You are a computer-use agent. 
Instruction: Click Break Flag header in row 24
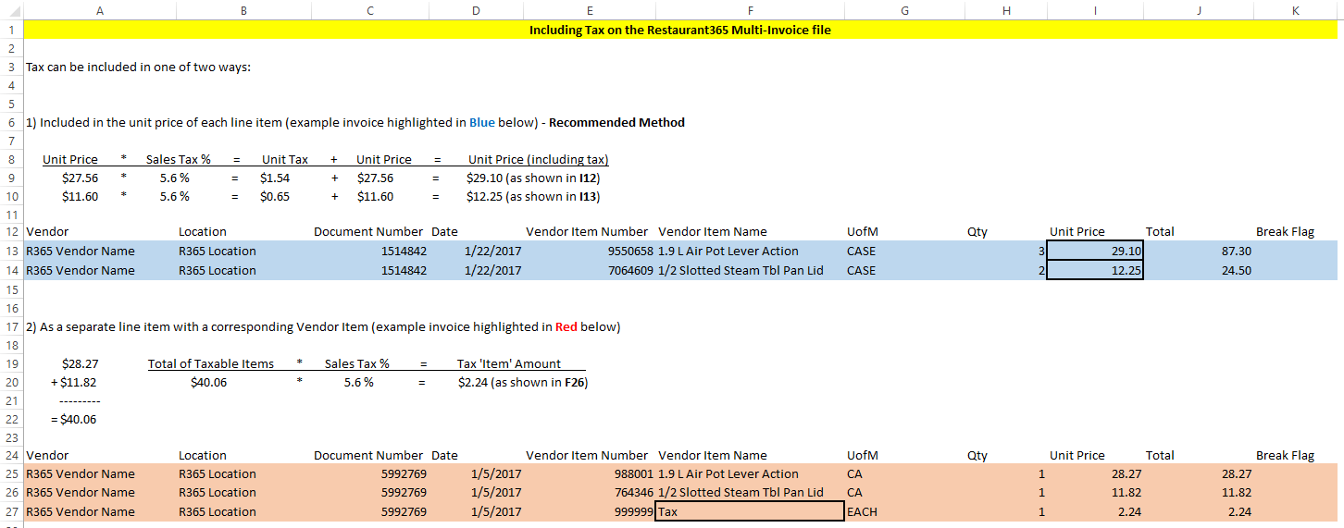pos(1285,455)
